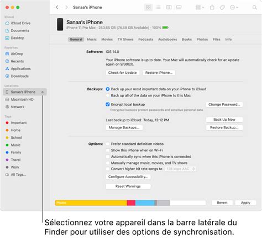Enable Convert higher bit rate songs

(x=108, y=169)
